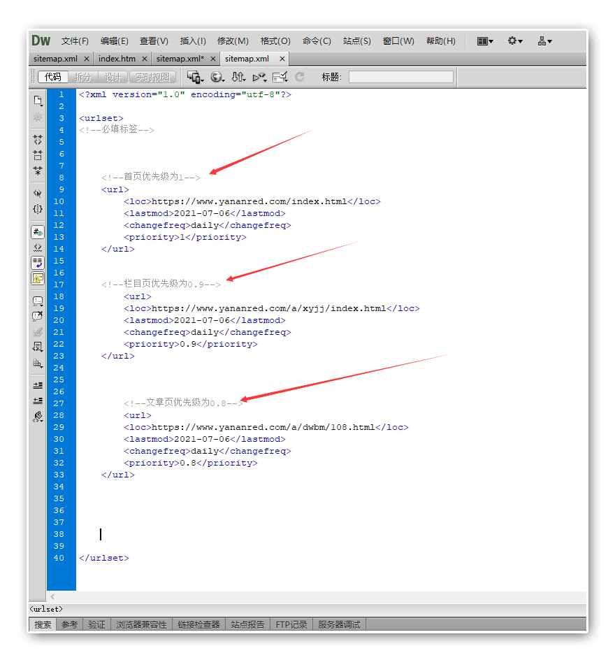The width and height of the screenshot is (615, 662).
Task: Open the site management dropdown in menu bar
Action: (x=544, y=41)
